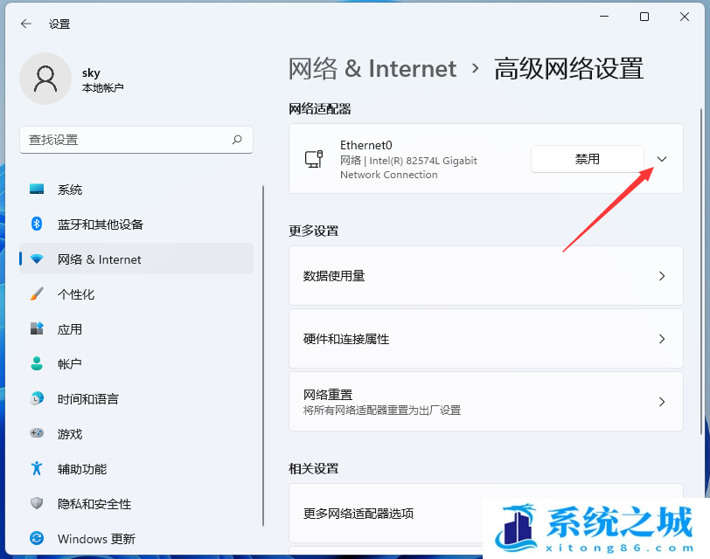The height and width of the screenshot is (559, 710).
Task: Select 个性化 in the sidebar
Action: pyautogui.click(x=76, y=294)
